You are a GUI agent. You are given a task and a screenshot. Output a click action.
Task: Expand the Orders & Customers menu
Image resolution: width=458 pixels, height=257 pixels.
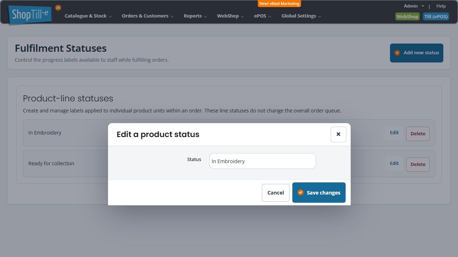pos(147,16)
